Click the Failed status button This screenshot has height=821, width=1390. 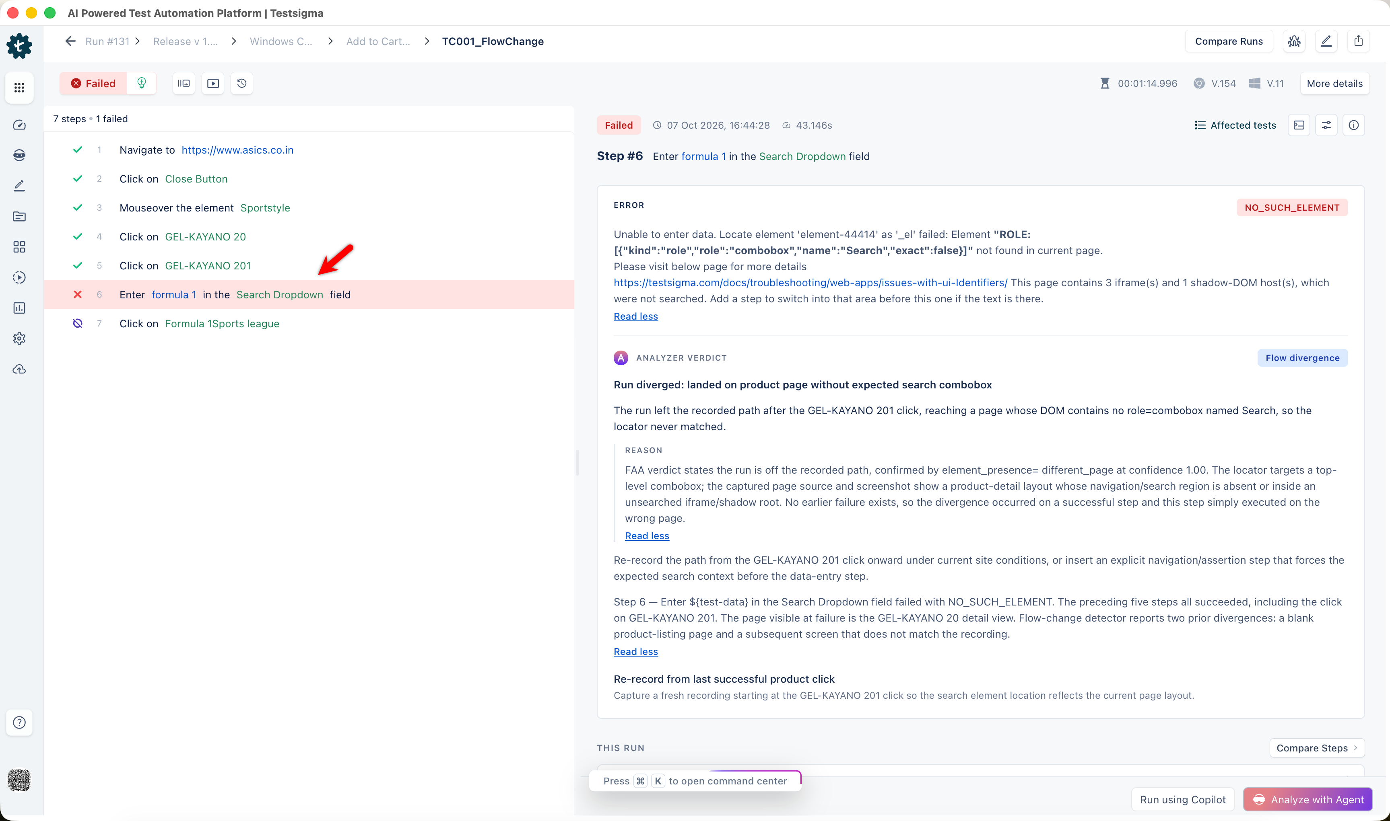[x=93, y=83]
